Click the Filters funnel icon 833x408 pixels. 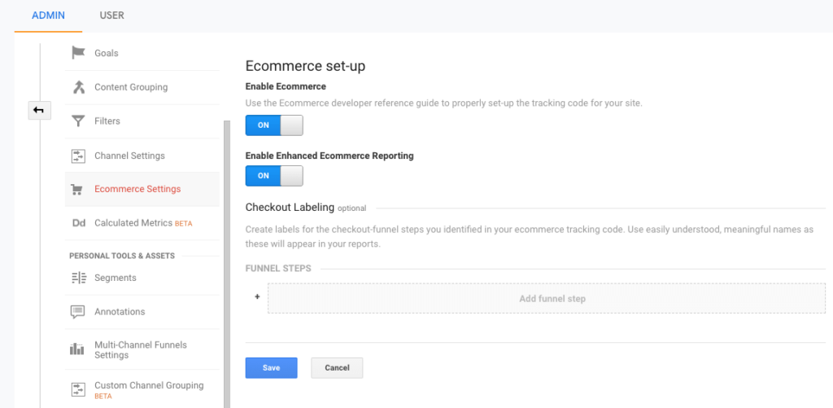pos(79,121)
